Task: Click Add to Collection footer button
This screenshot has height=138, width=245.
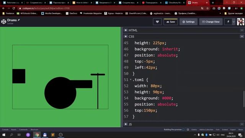Action: click(x=206, y=130)
